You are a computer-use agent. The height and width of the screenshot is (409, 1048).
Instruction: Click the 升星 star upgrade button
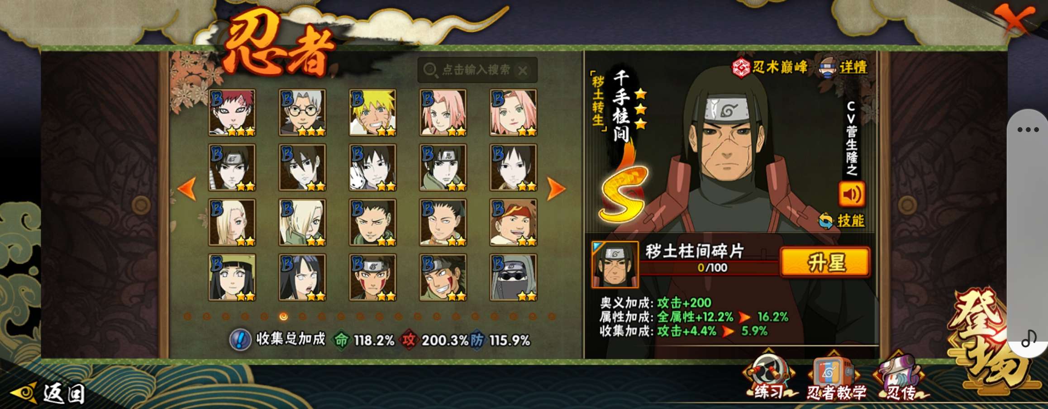pos(825,262)
